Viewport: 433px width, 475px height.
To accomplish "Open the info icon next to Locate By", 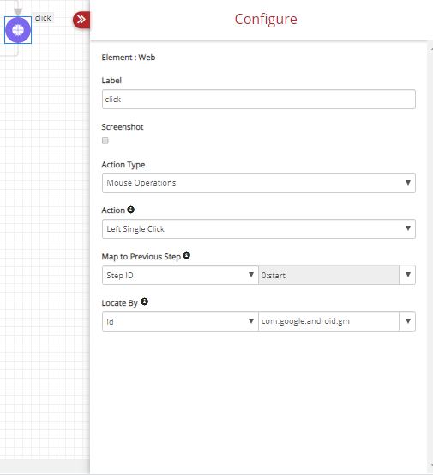I will (x=145, y=301).
